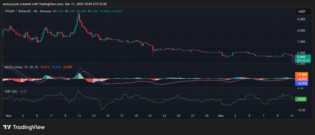Click the 7.000 price scale level

tap(301, 41)
